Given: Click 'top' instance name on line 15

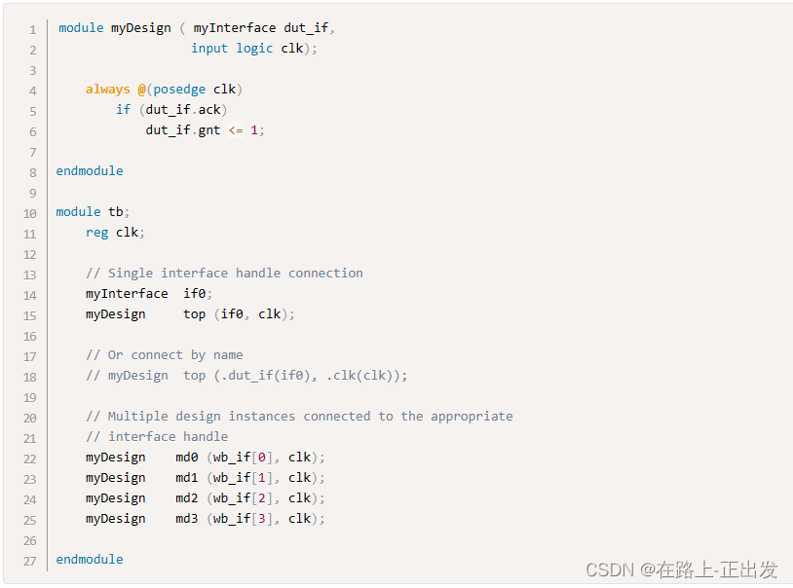Looking at the screenshot, I should [194, 314].
